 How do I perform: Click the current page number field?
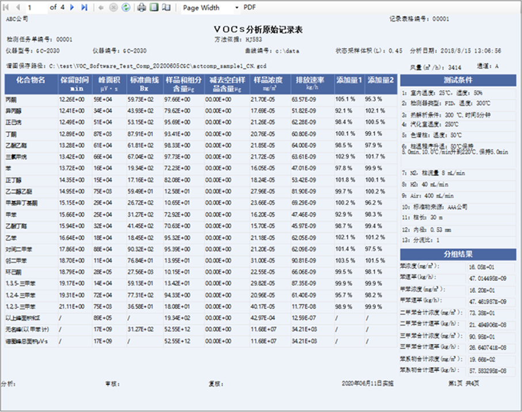[36, 7]
